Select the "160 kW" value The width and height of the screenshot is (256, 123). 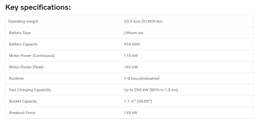131,67
